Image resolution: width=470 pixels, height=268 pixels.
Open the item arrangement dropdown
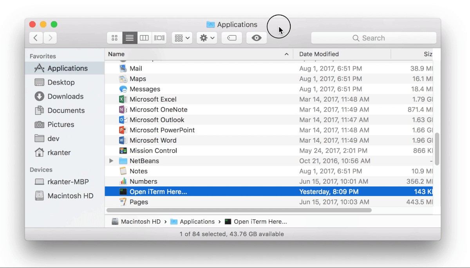[182, 38]
